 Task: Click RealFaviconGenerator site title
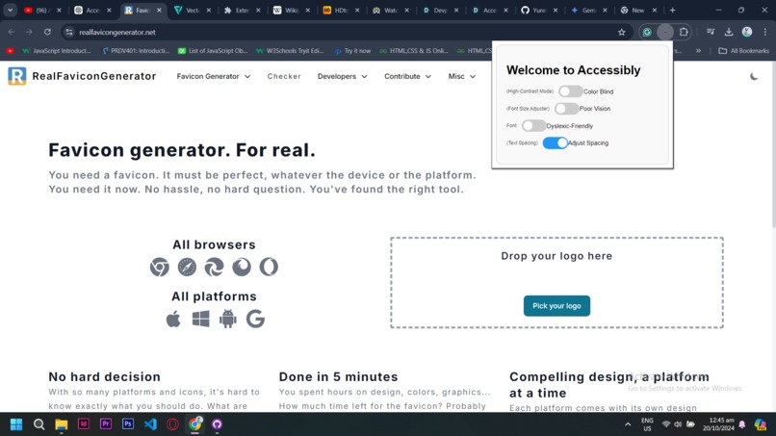coord(94,76)
